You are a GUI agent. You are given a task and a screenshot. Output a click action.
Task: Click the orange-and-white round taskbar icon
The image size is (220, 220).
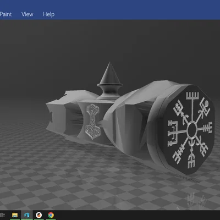(x=39, y=215)
